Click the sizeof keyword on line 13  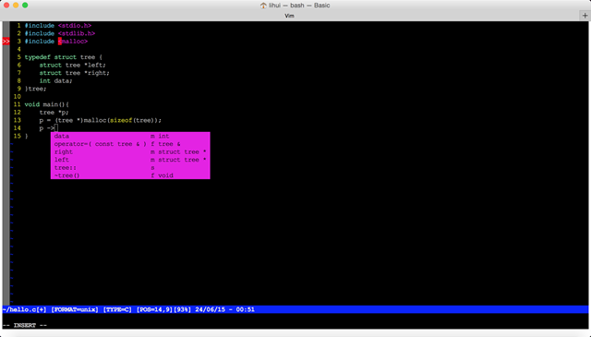point(121,120)
